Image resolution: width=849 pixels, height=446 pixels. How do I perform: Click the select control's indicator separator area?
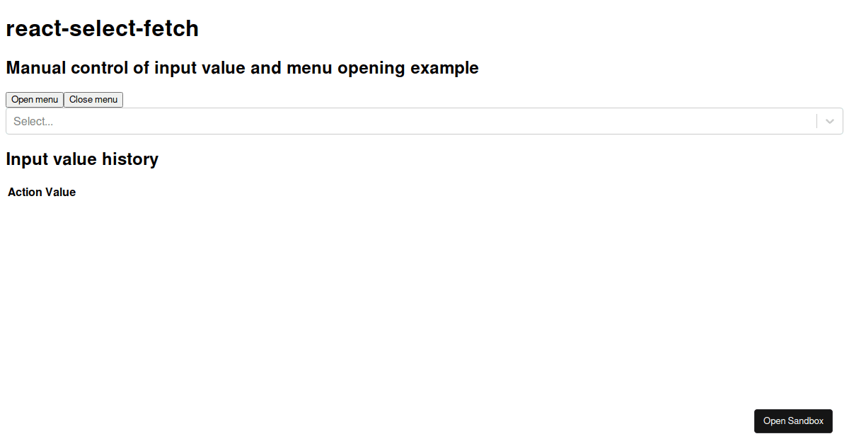coord(817,120)
